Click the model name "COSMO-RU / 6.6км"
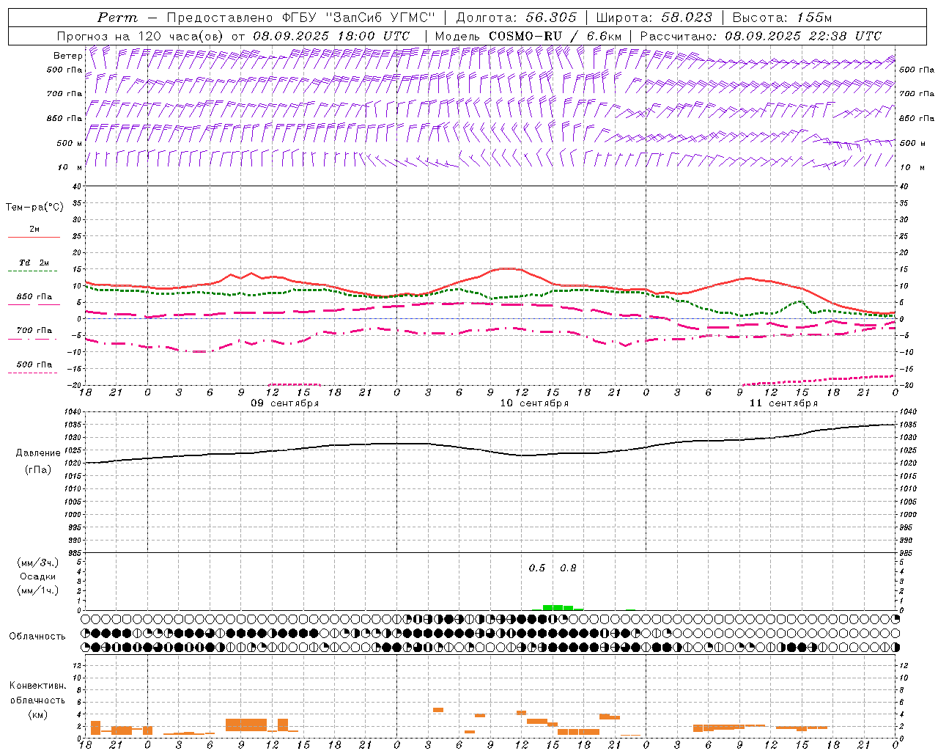 pyautogui.click(x=555, y=36)
